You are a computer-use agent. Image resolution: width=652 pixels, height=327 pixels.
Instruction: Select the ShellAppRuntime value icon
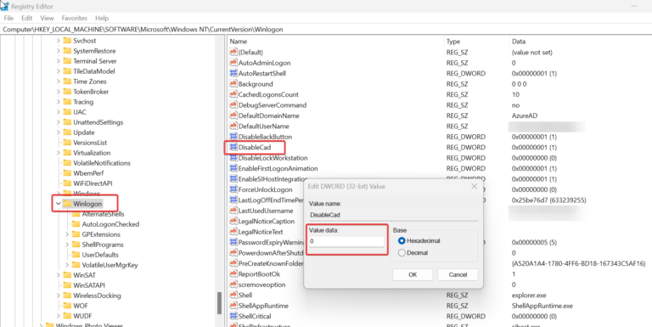tap(233, 306)
